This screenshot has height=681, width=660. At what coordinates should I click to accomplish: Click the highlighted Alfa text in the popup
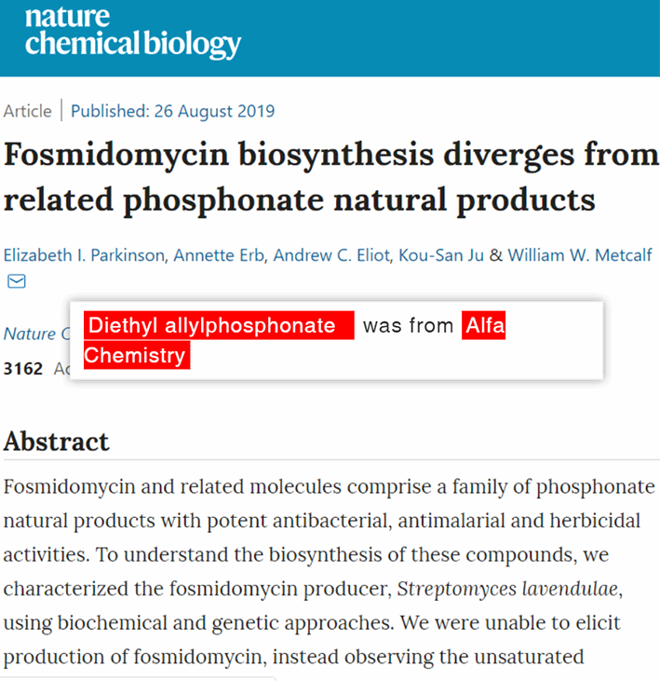pos(483,325)
